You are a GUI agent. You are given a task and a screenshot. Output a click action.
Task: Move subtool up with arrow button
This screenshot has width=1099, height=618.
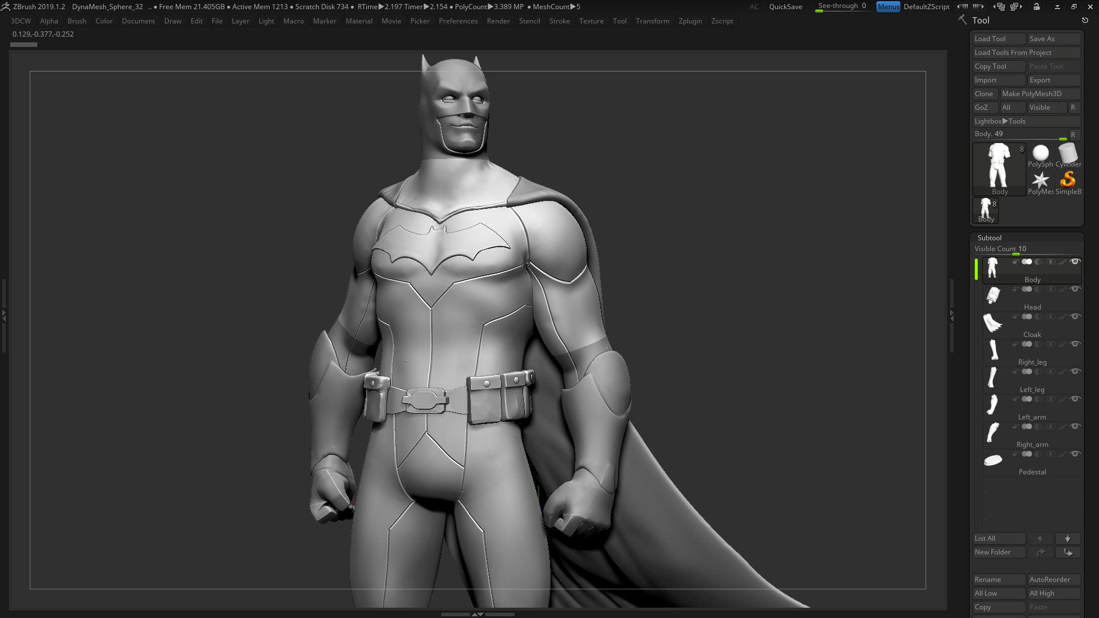(1040, 538)
